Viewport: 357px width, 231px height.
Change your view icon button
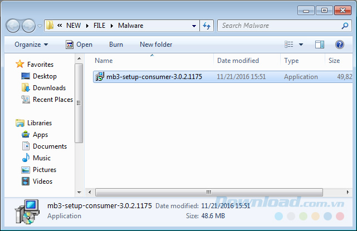[289, 45]
